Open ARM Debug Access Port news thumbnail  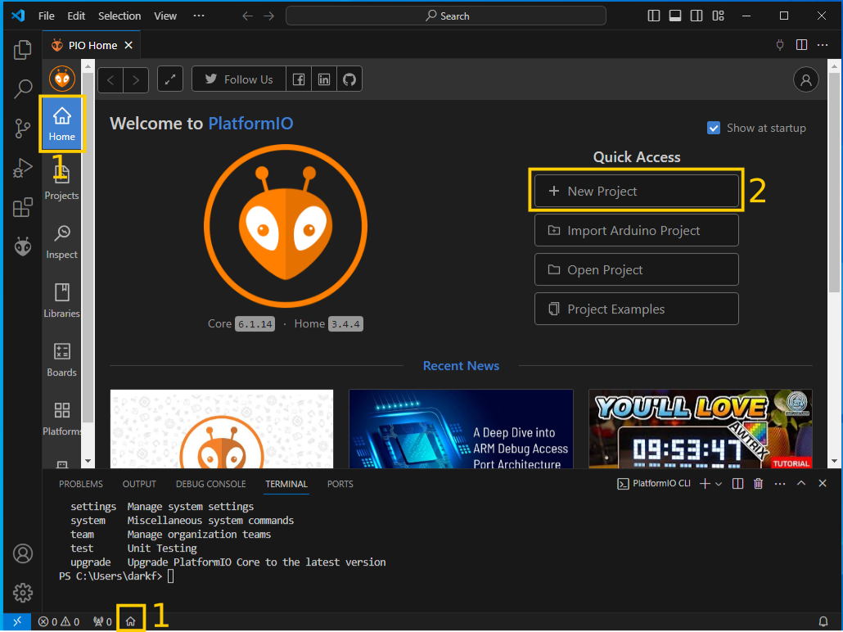[461, 429]
